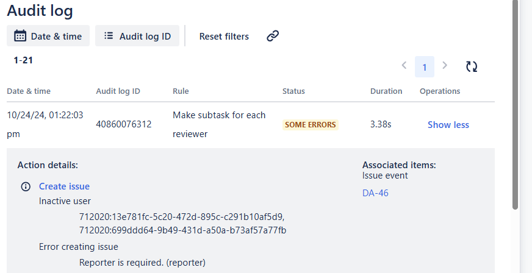Select user ID ending c291b10af5d9
This screenshot has height=273, width=532.
pyautogui.click(x=182, y=216)
